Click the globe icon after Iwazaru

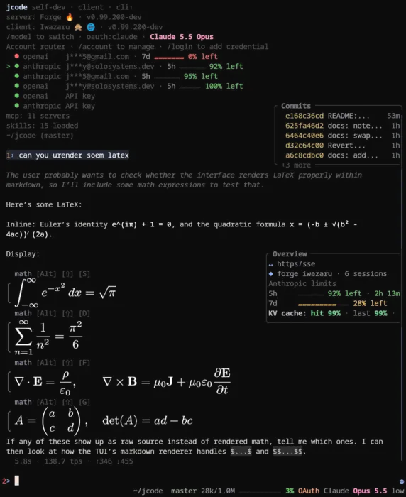[x=91, y=27]
